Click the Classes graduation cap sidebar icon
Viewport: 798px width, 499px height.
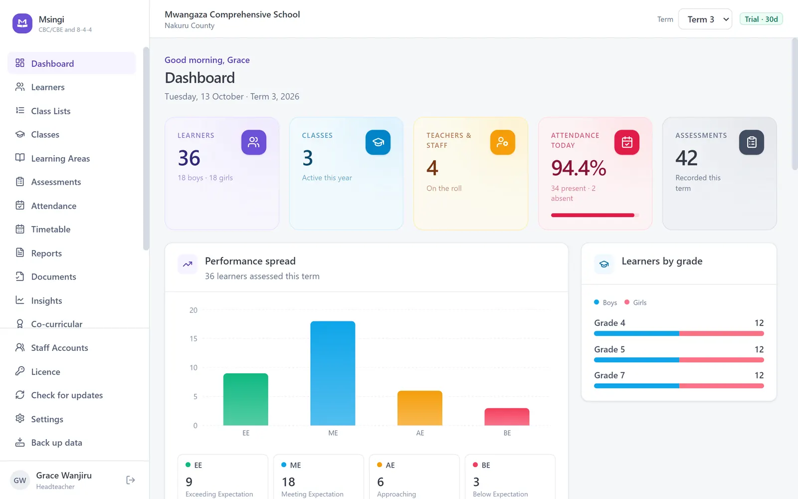20,134
